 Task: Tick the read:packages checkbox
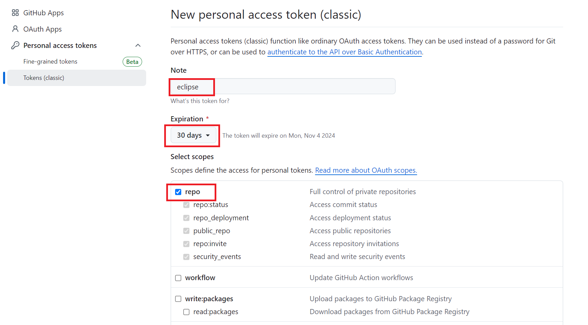(186, 312)
